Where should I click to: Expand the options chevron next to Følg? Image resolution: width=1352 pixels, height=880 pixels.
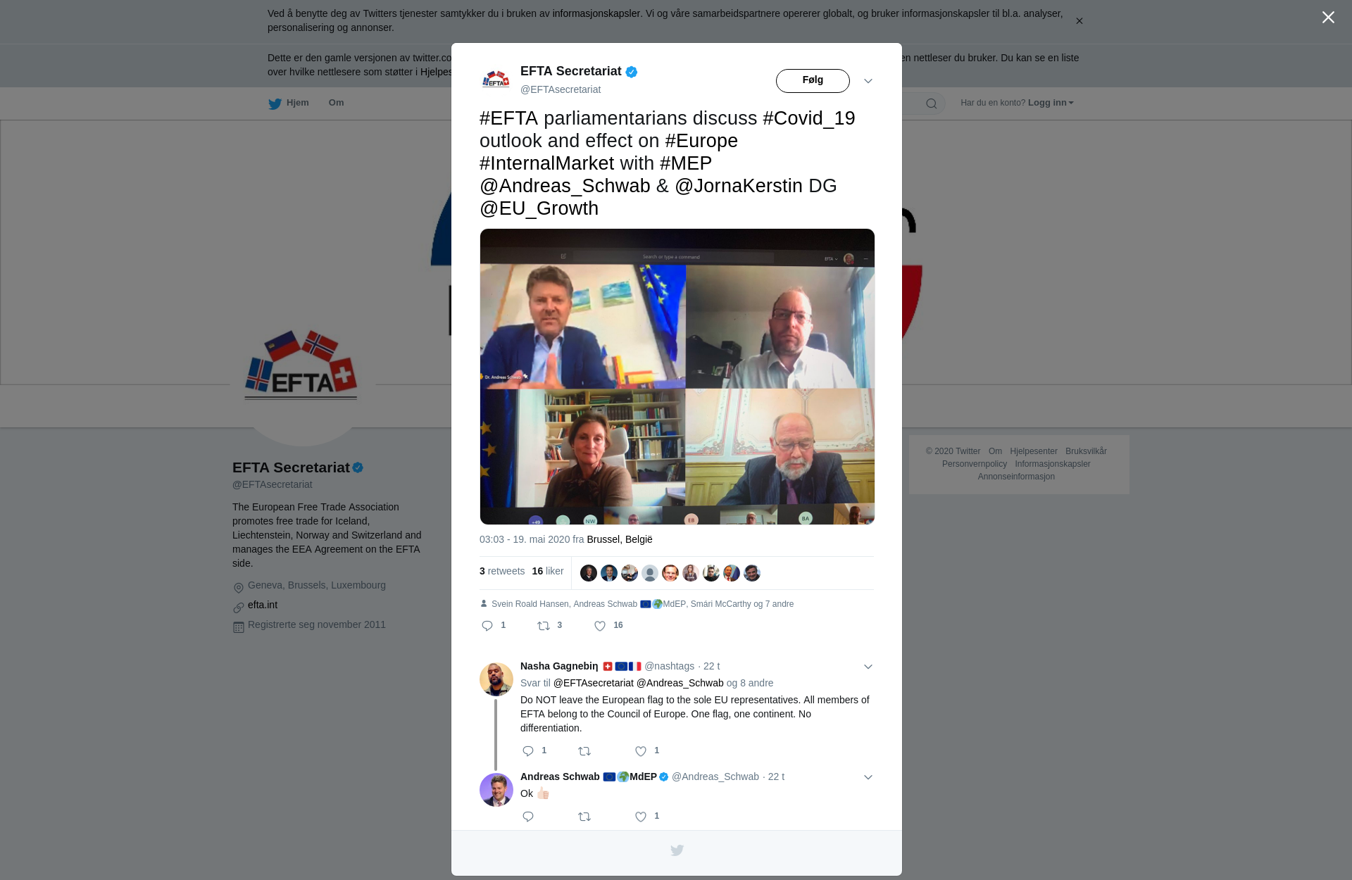click(868, 81)
